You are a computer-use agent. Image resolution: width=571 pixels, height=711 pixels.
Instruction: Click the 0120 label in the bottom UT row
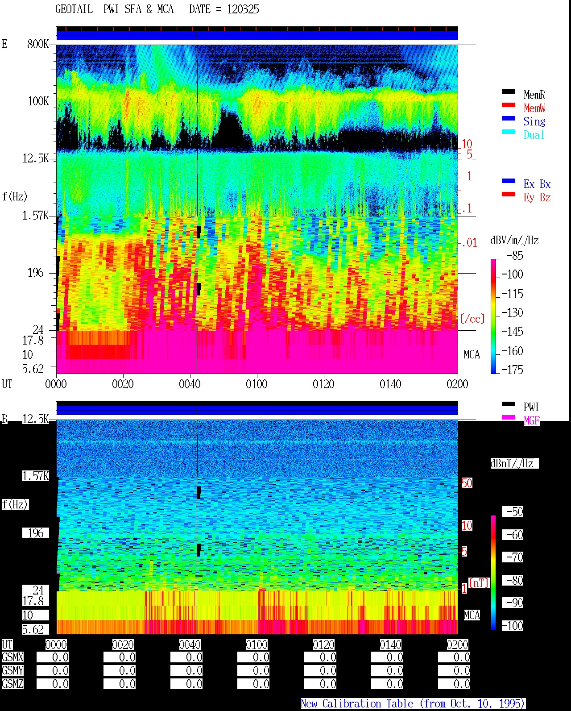tap(323, 644)
